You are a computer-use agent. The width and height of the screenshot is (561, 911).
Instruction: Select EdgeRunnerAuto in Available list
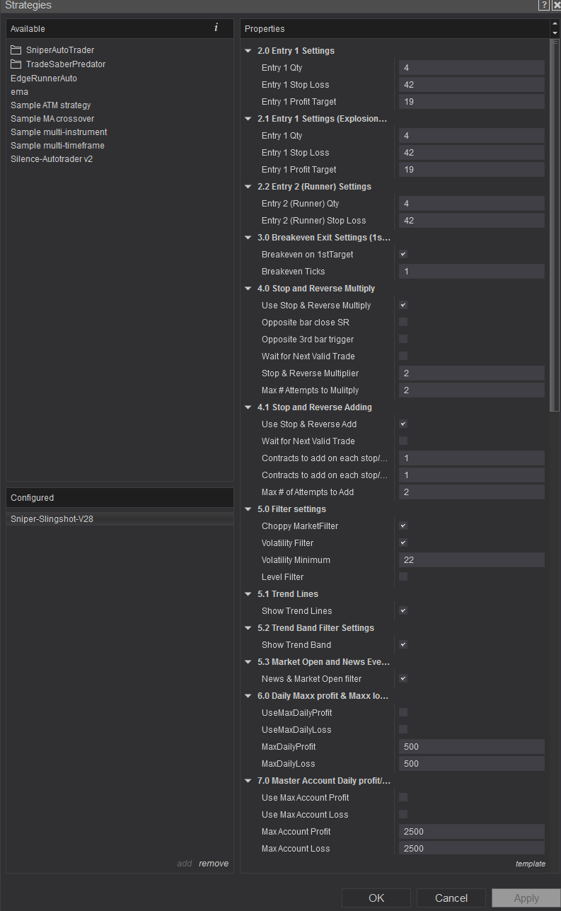[44, 79]
